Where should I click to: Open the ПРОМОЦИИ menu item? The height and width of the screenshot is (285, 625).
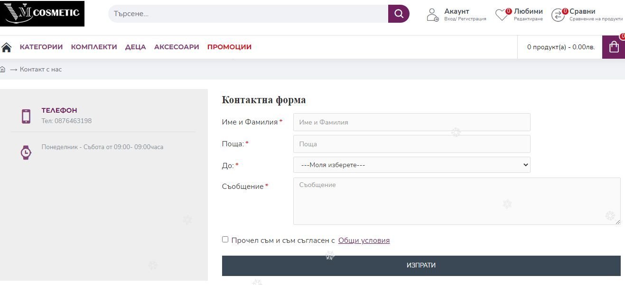point(229,47)
